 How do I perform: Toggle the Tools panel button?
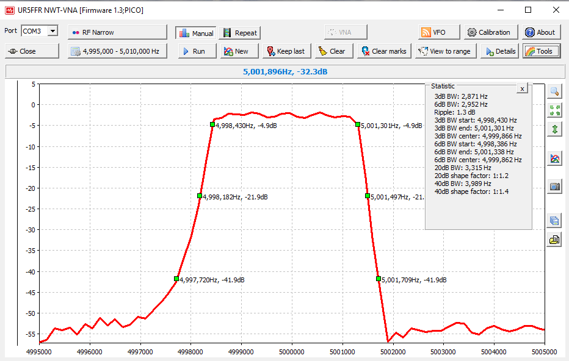click(538, 51)
